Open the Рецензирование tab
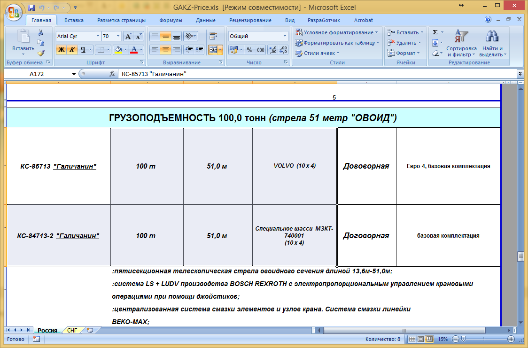This screenshot has height=348, width=528. click(250, 20)
